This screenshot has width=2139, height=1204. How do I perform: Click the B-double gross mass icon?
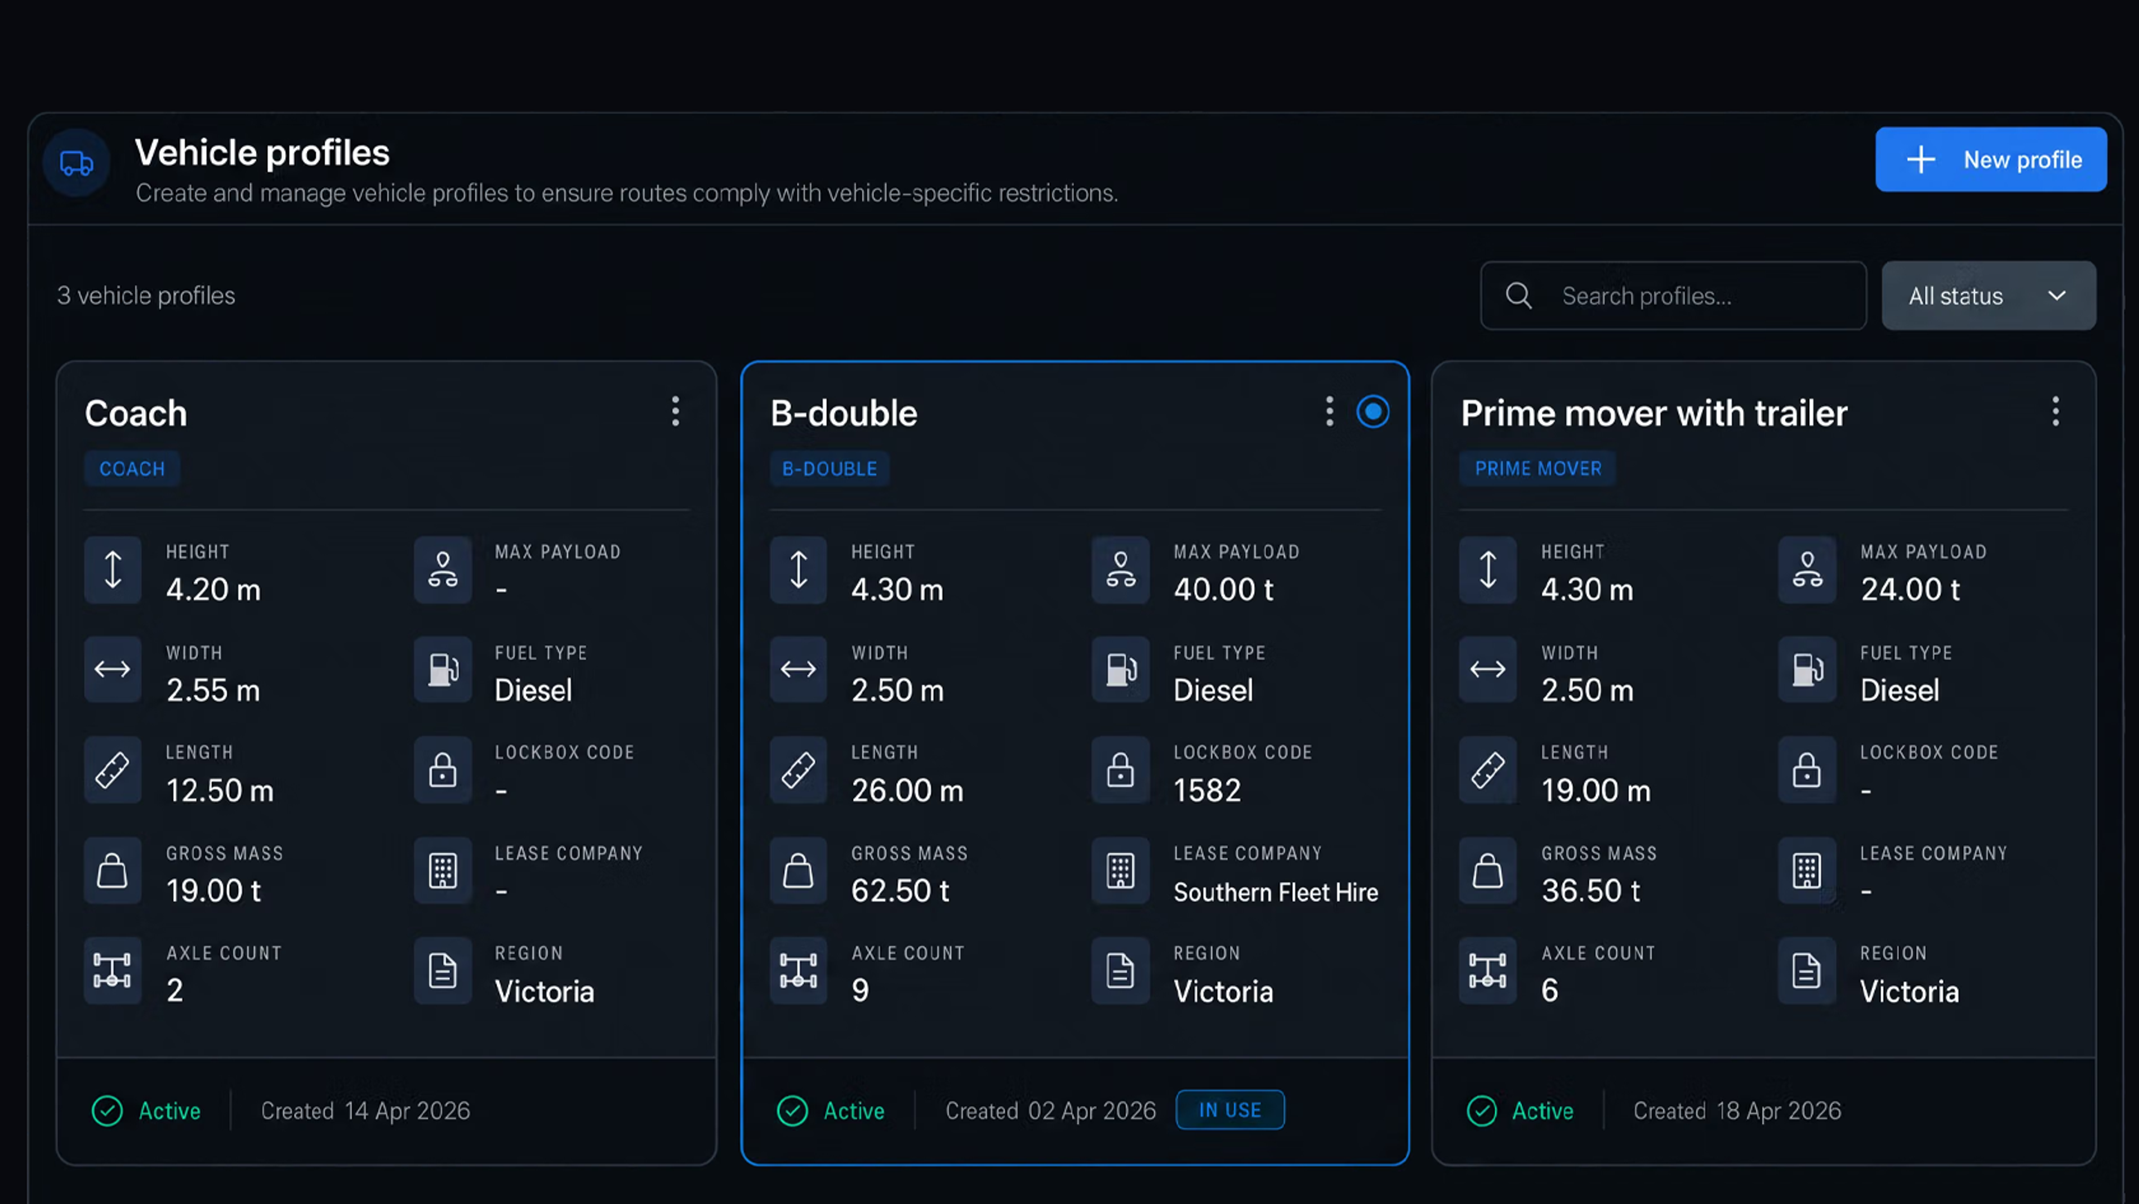click(798, 871)
